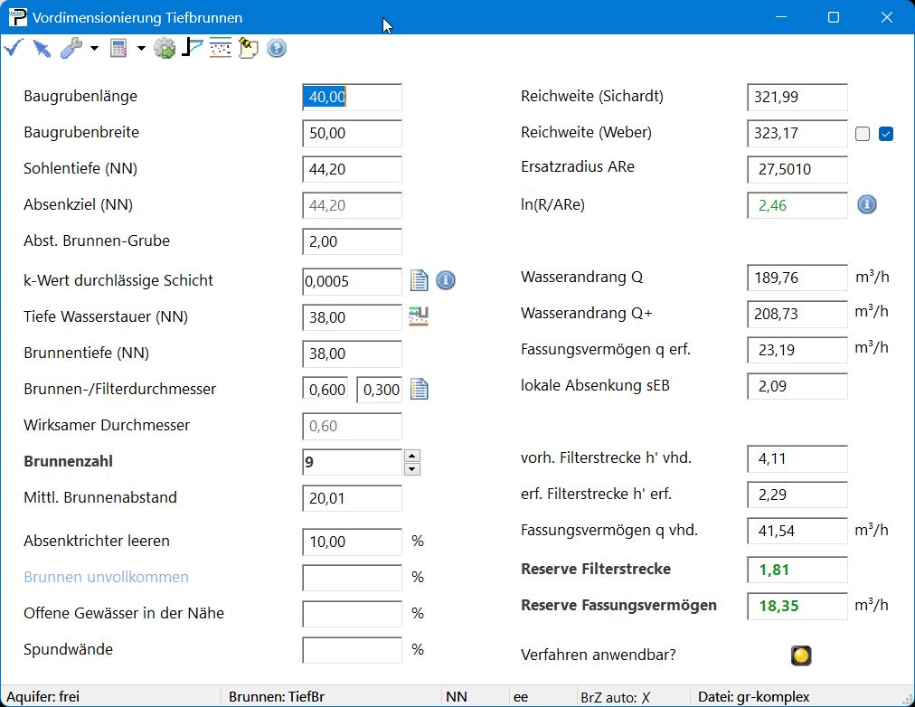915x707 pixels.
Task: Select the blue arrow pointer tool
Action: pyautogui.click(x=41, y=49)
